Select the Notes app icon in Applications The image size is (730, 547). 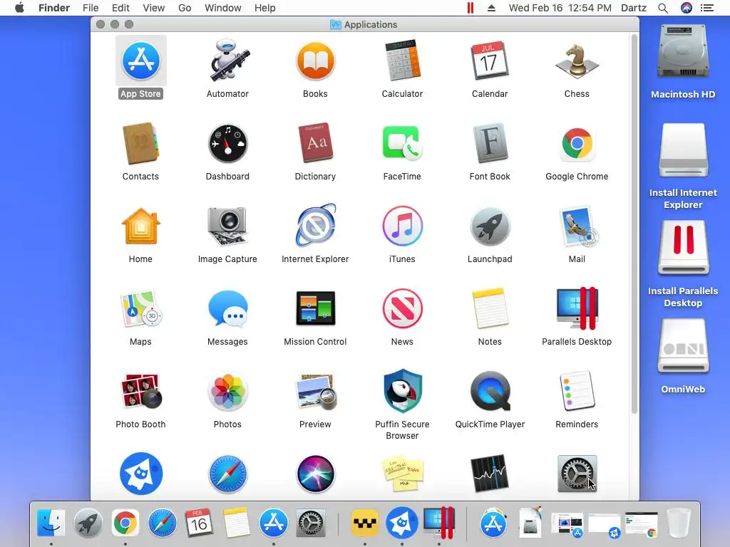(x=490, y=308)
